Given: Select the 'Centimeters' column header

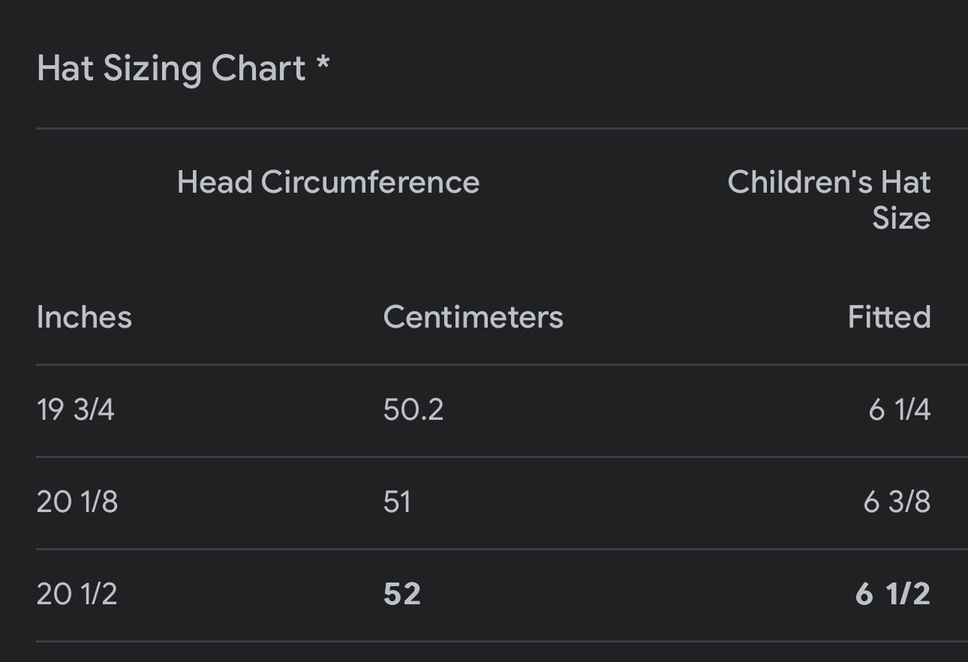Looking at the screenshot, I should click(x=473, y=317).
